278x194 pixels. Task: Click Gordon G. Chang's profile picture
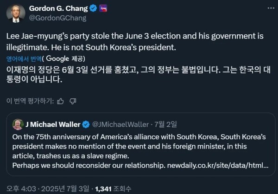point(15,13)
